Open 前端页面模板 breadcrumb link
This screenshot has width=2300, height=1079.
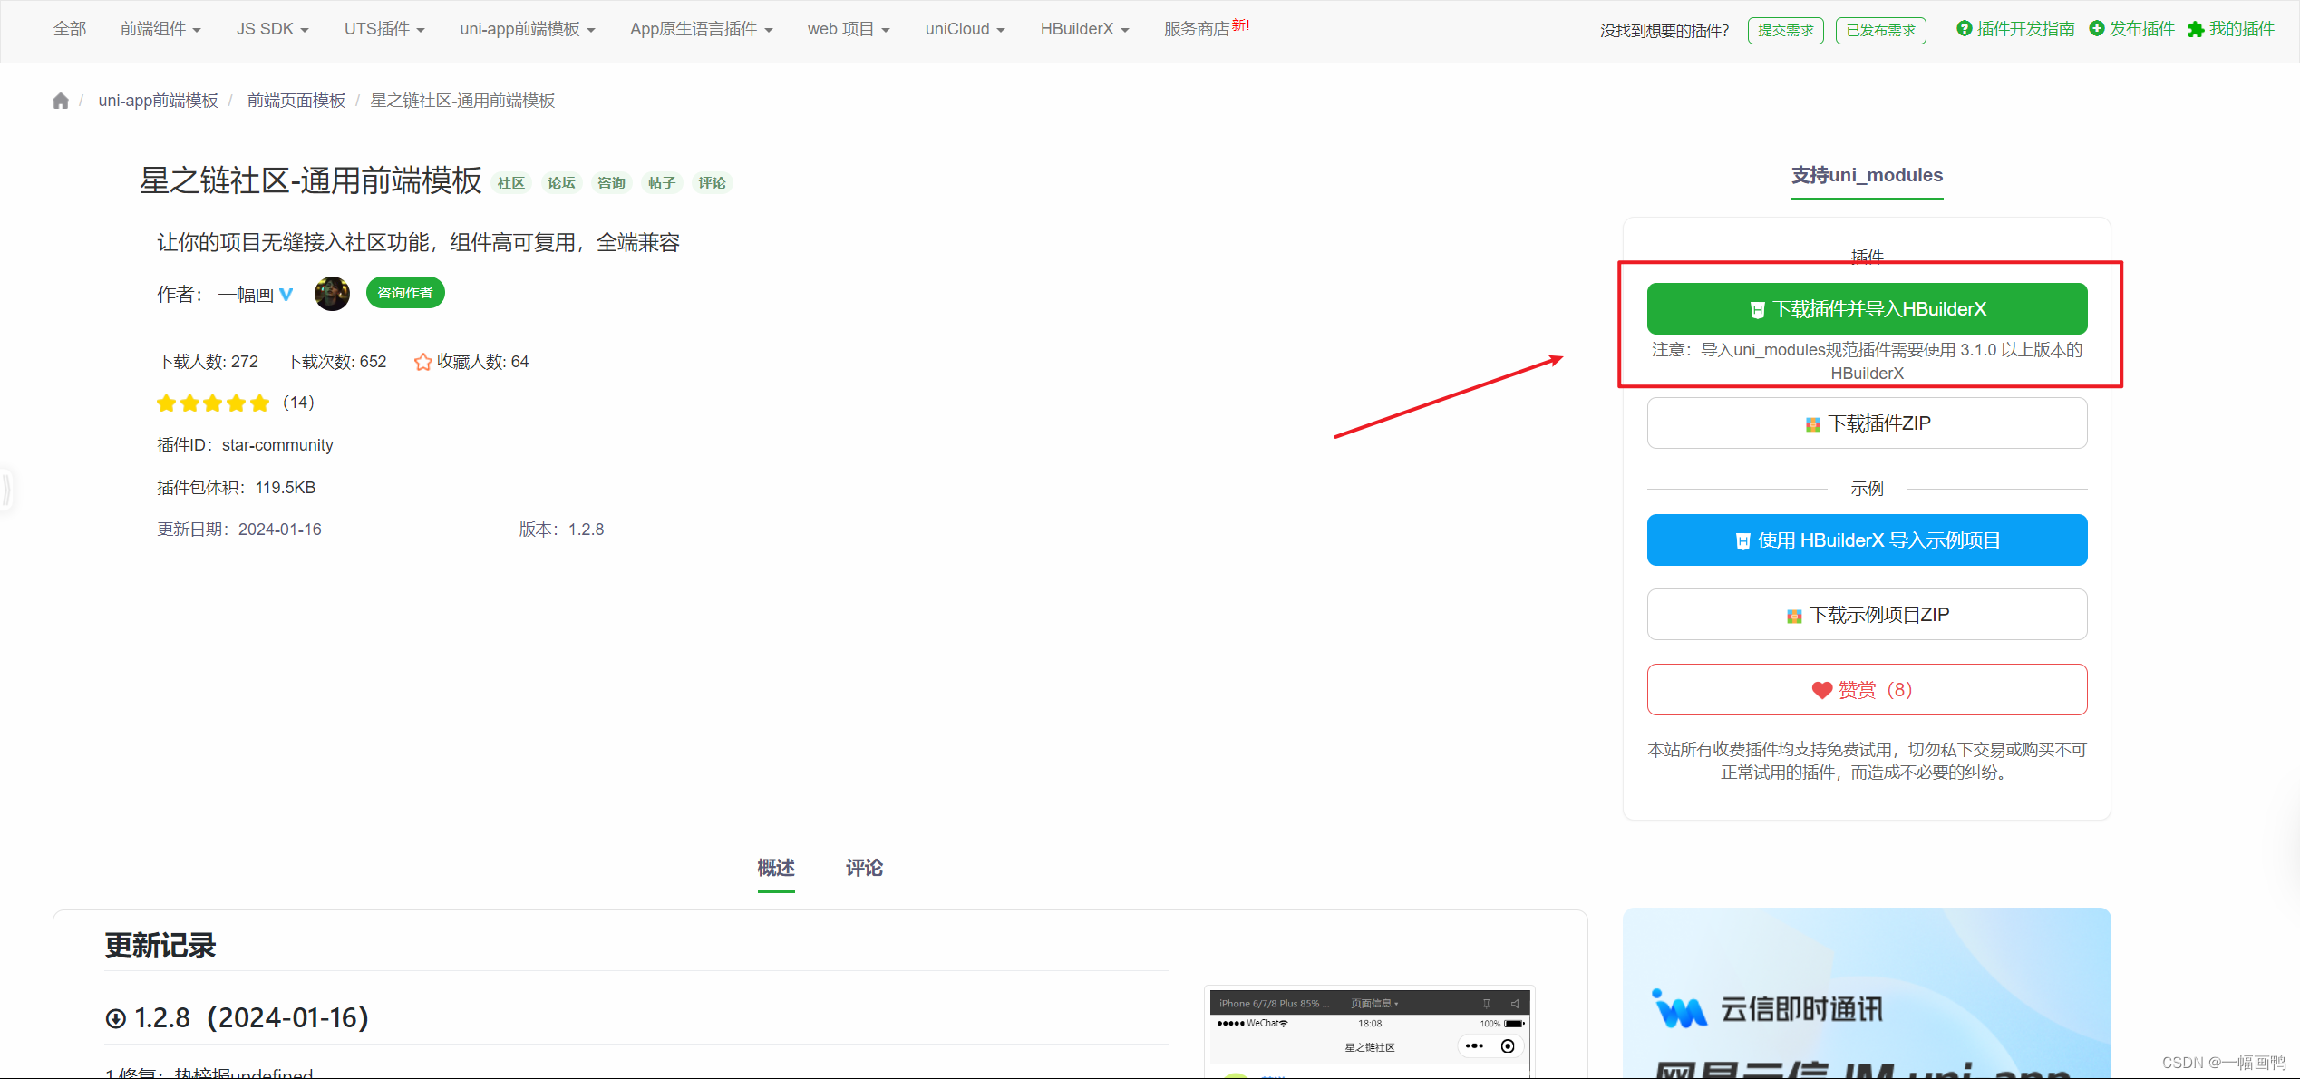click(x=296, y=101)
